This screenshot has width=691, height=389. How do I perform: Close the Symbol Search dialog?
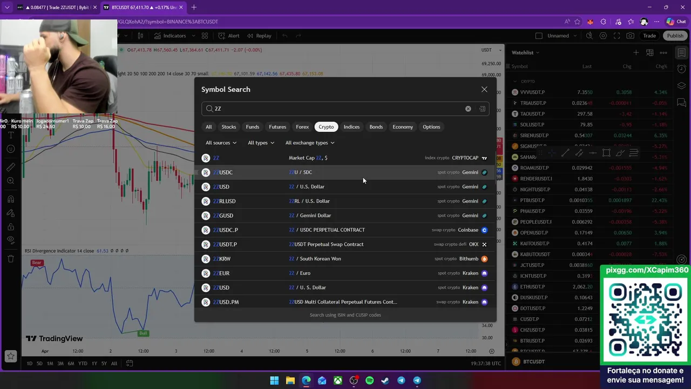pyautogui.click(x=484, y=89)
